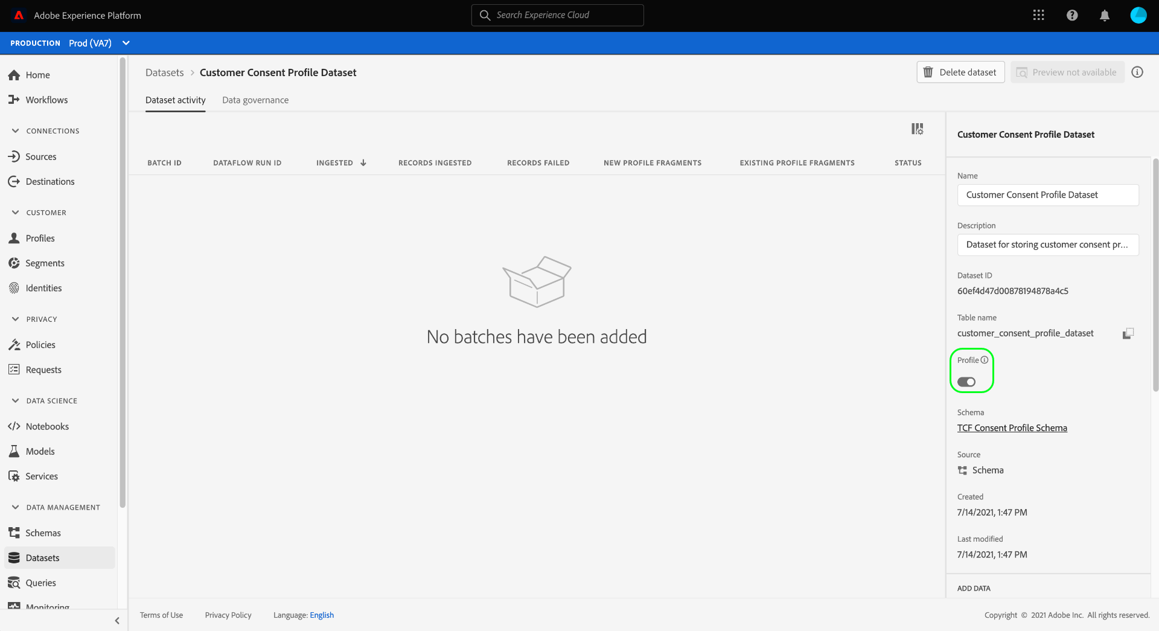Click the Segments icon
Image resolution: width=1159 pixels, height=631 pixels.
click(14, 263)
